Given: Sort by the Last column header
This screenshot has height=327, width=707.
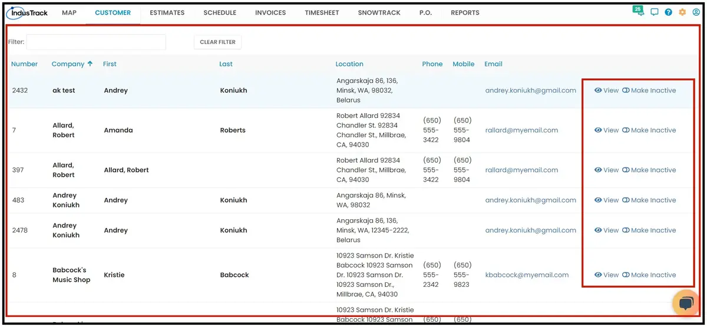Looking at the screenshot, I should tap(226, 64).
